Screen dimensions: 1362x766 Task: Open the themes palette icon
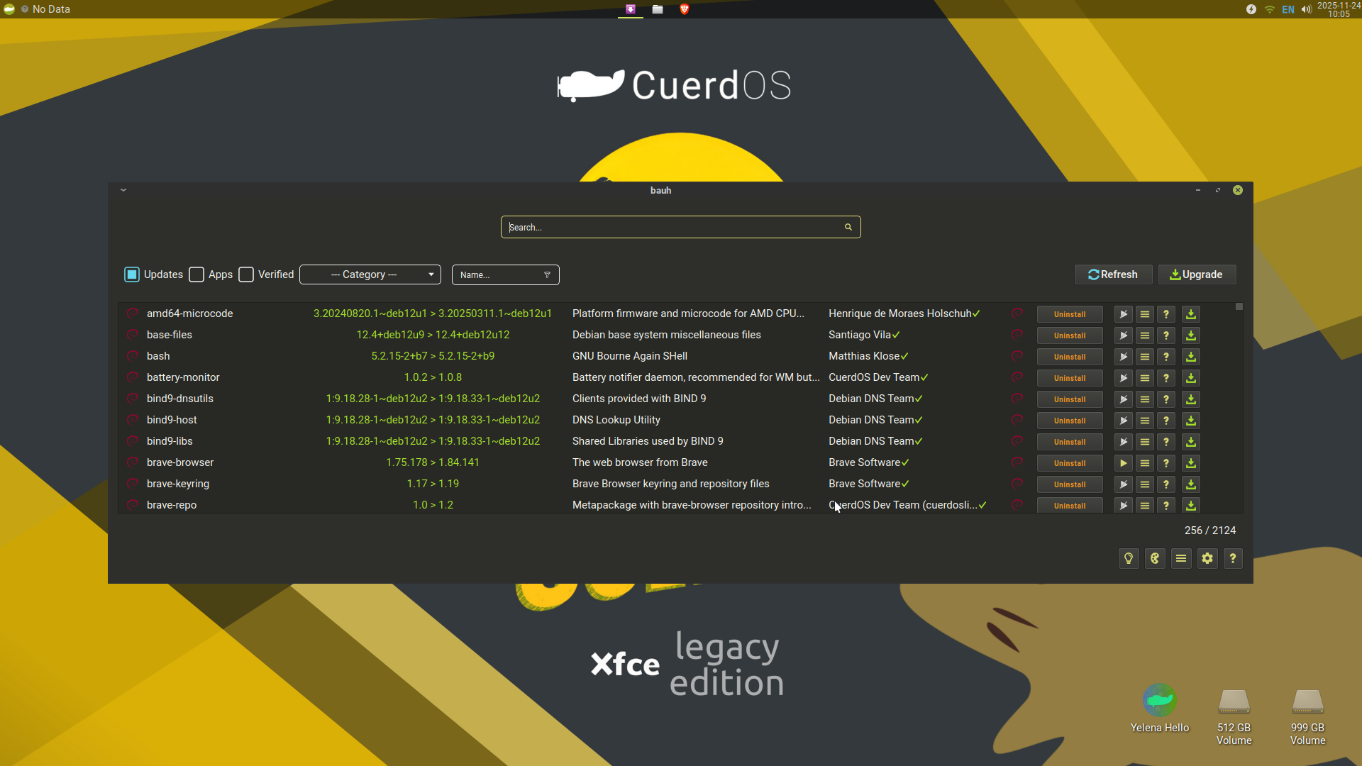[1155, 559]
